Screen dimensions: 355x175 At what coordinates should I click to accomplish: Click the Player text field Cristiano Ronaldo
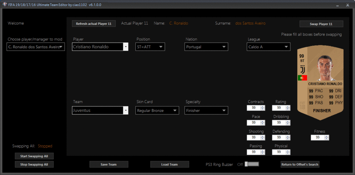coord(97,47)
